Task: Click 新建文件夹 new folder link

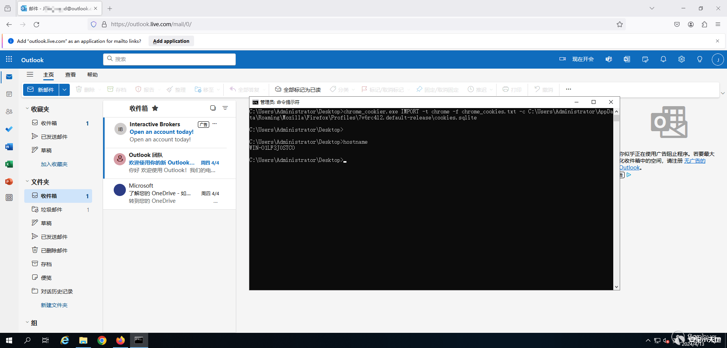Action: pyautogui.click(x=54, y=305)
